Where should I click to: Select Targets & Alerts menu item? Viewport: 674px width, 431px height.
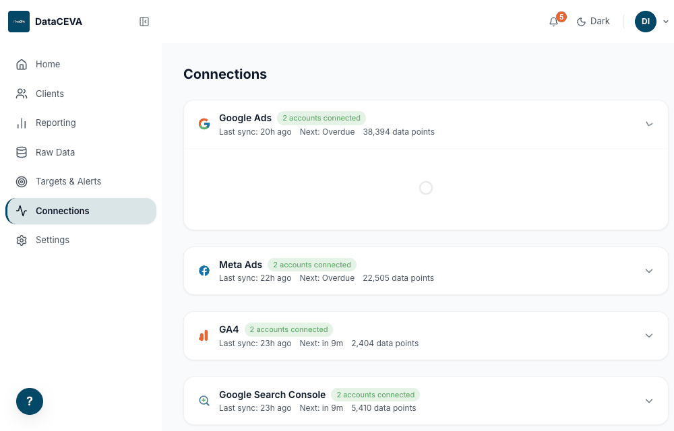click(81, 182)
